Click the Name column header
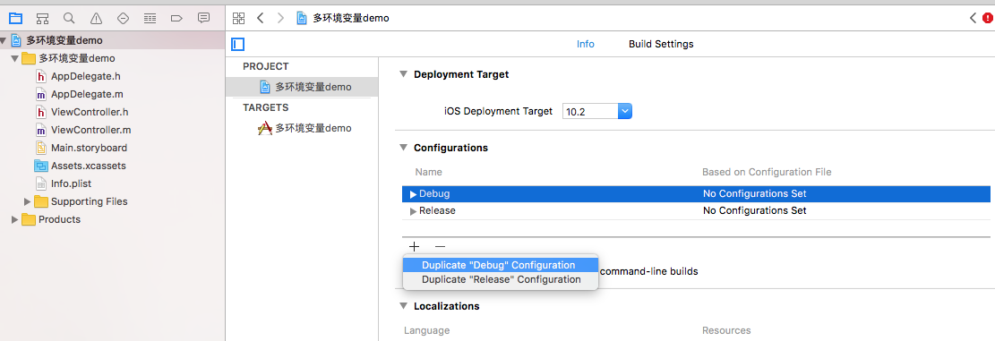 pyautogui.click(x=428, y=173)
